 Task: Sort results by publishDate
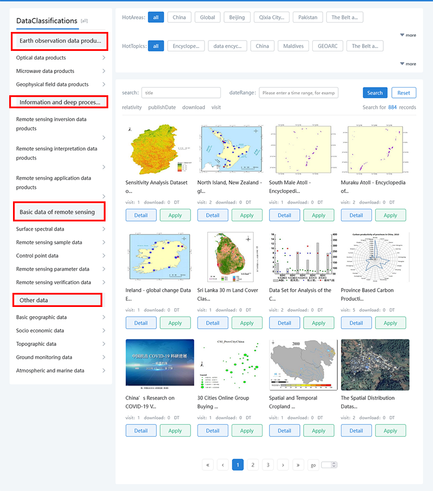pyautogui.click(x=162, y=107)
